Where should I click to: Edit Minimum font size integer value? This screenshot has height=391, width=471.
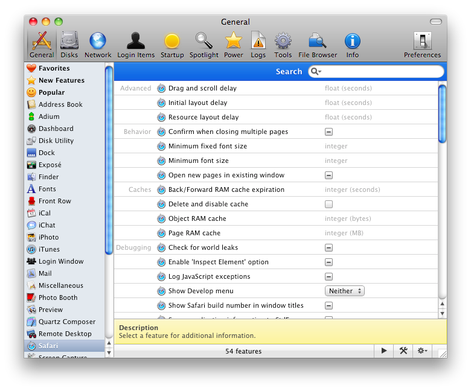coord(336,161)
